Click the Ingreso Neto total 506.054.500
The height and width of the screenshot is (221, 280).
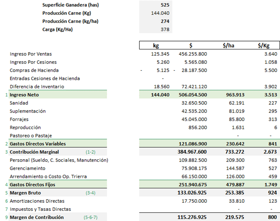coord(192,95)
